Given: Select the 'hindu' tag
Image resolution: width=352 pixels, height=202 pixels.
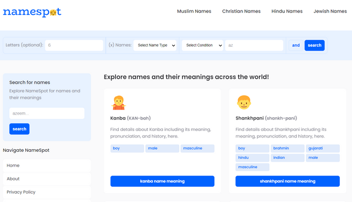Looking at the screenshot, I should point(252,158).
